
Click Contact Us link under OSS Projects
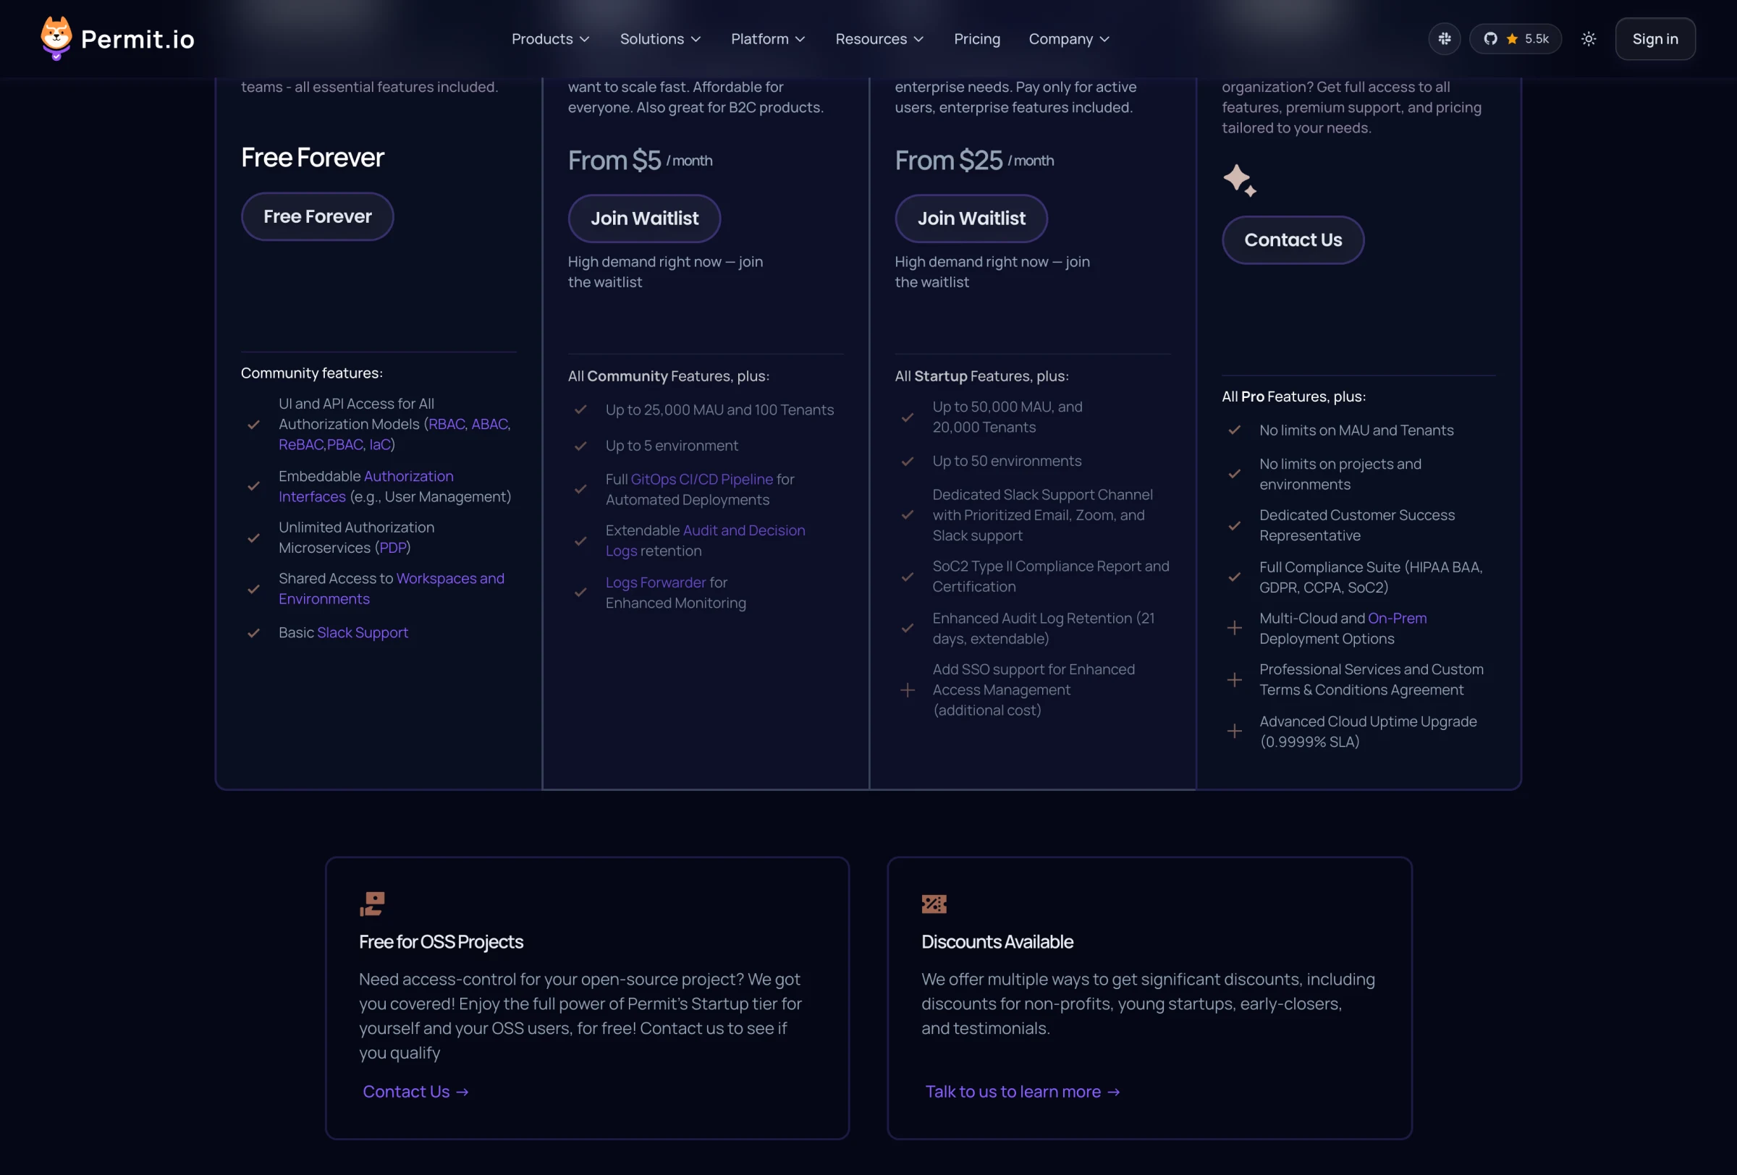415,1092
